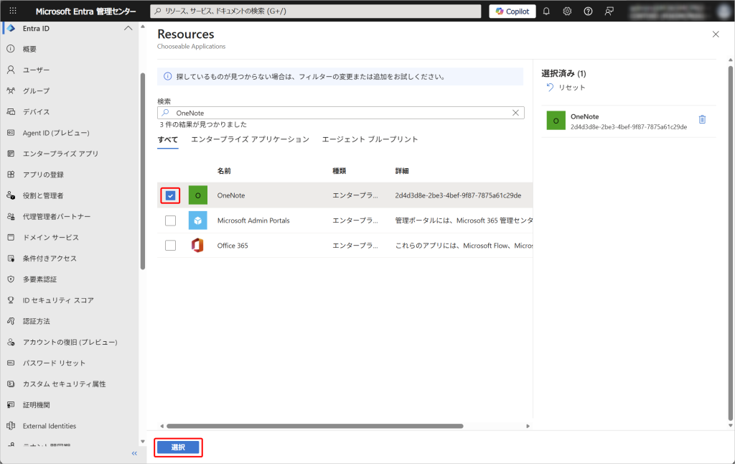Open the notifications bell icon
Screen dimensions: 735x464
point(546,11)
